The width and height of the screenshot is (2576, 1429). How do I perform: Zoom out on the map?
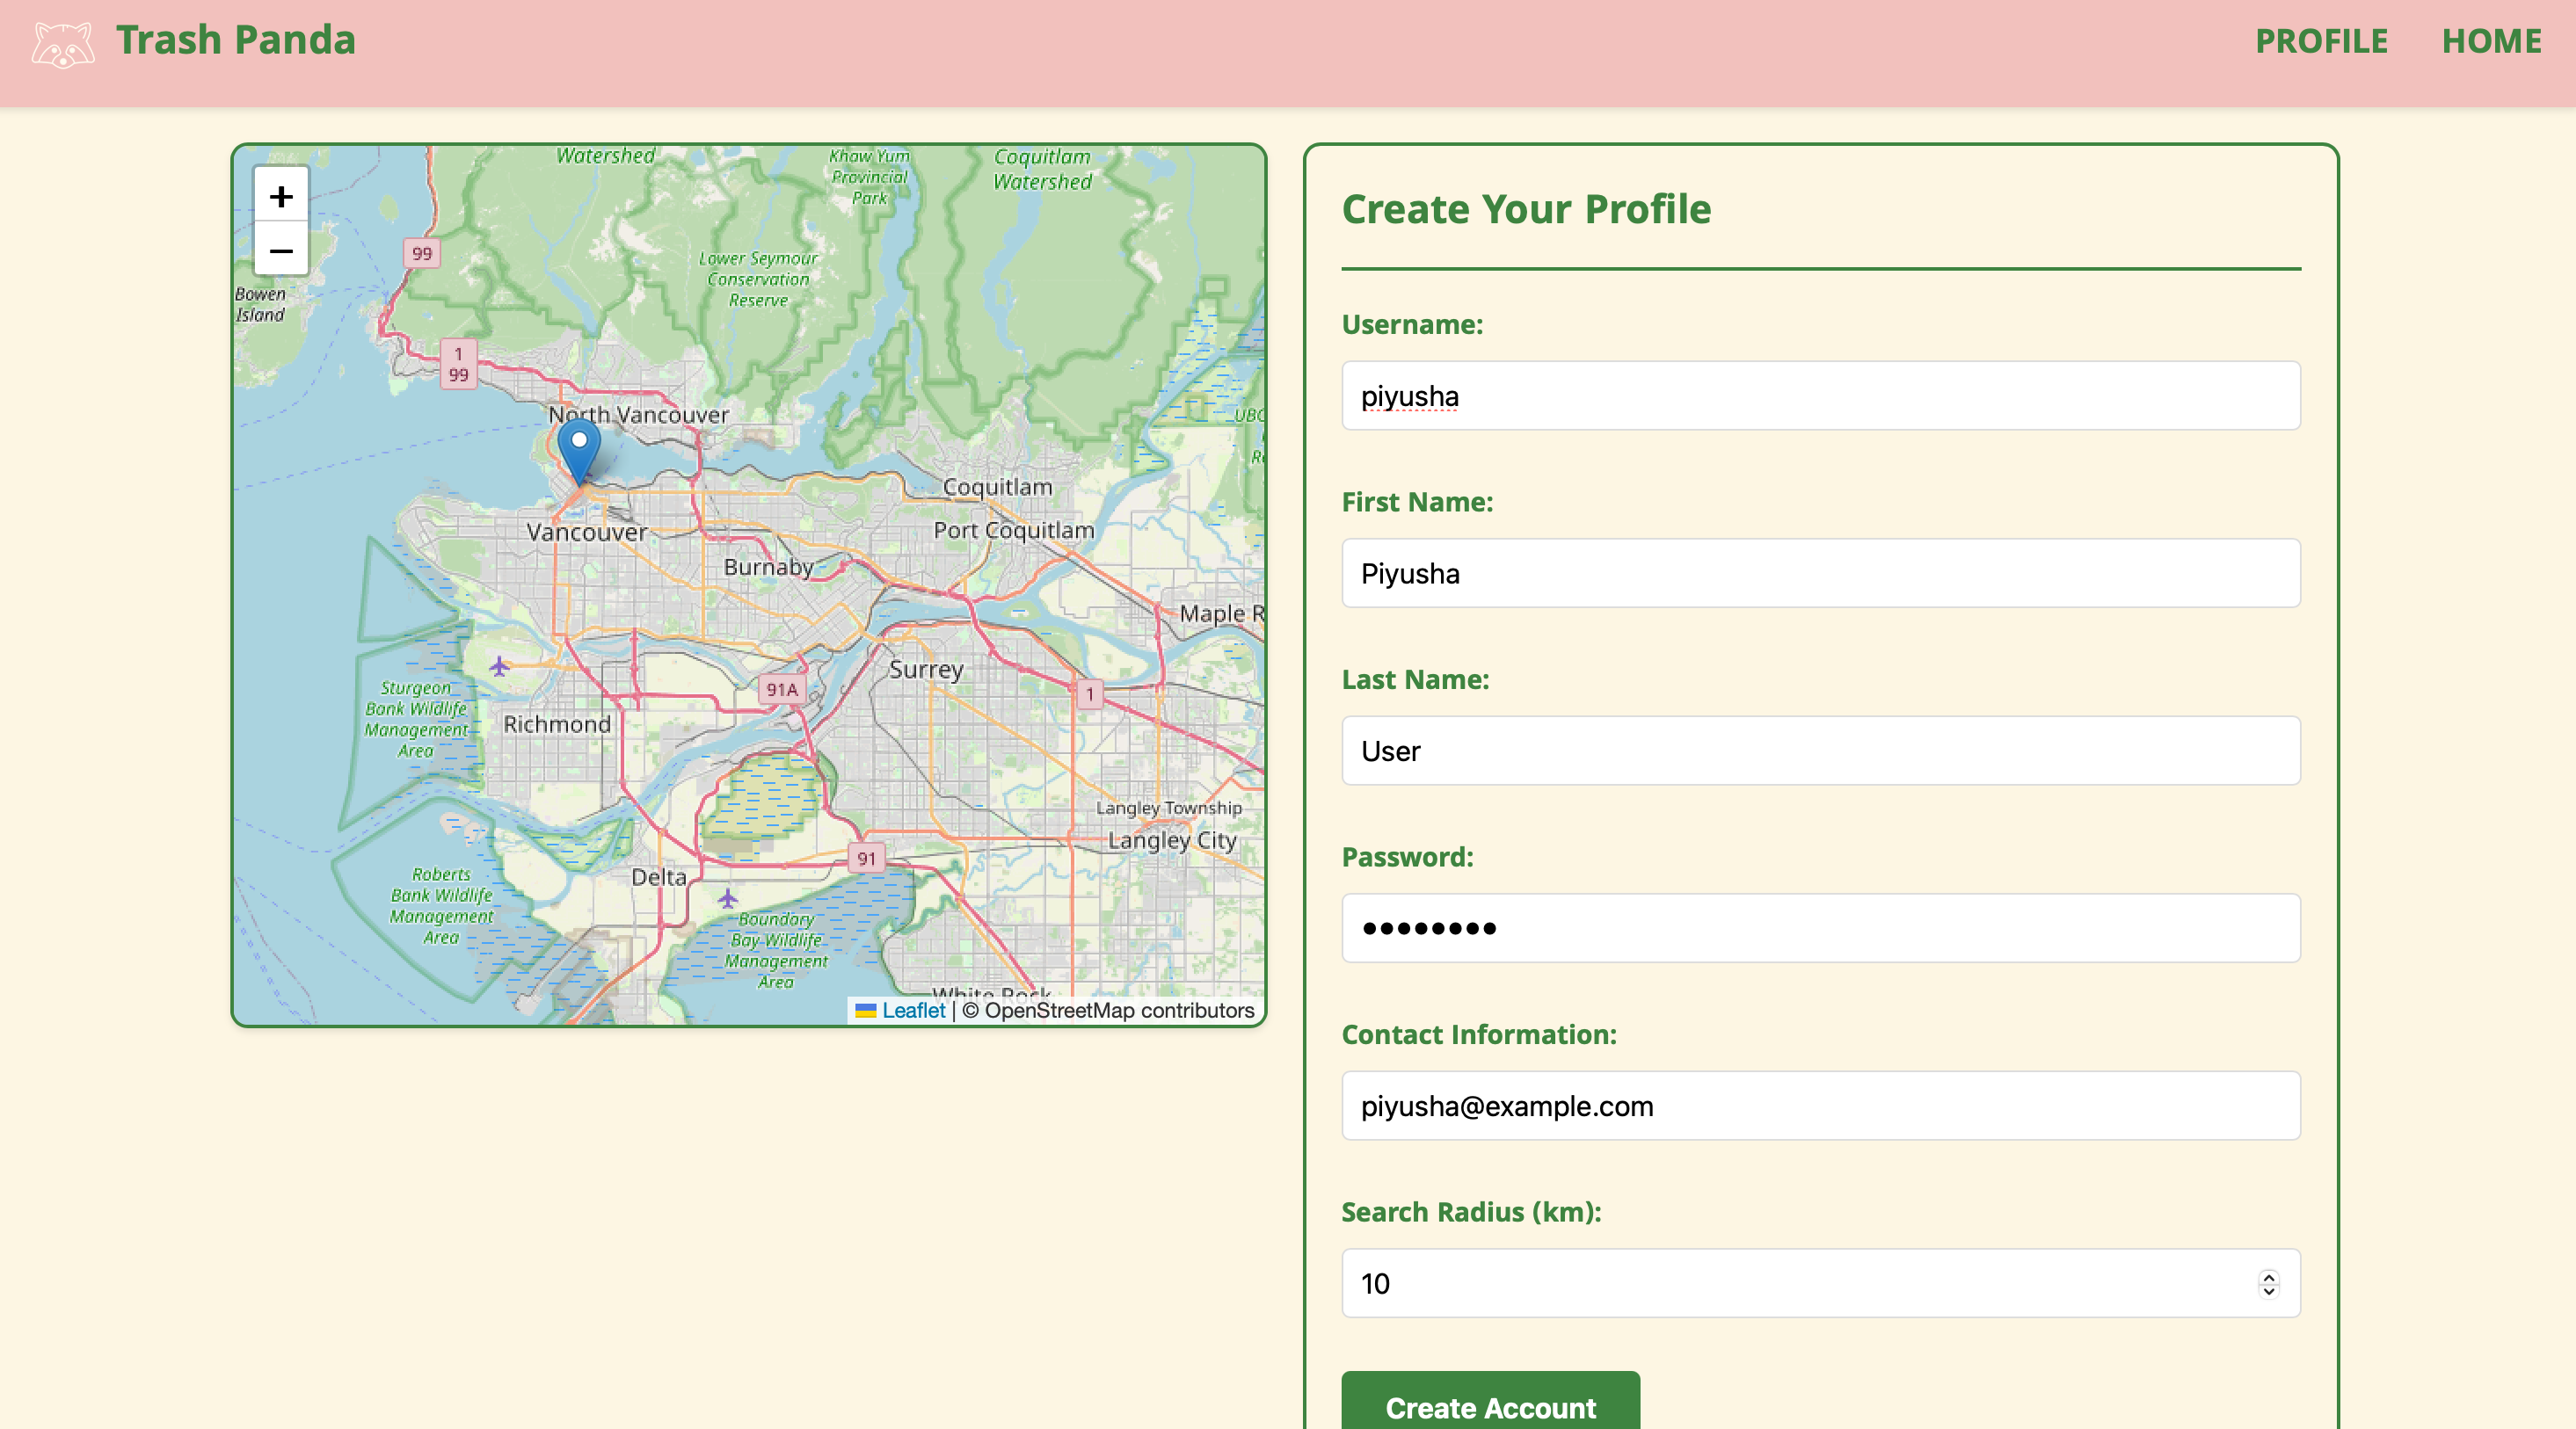(281, 250)
